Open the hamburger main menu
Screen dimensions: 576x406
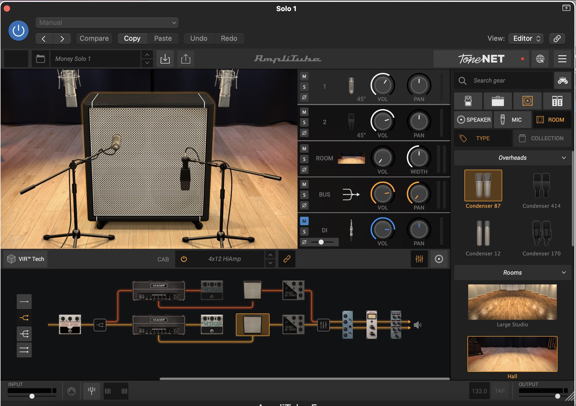point(562,59)
